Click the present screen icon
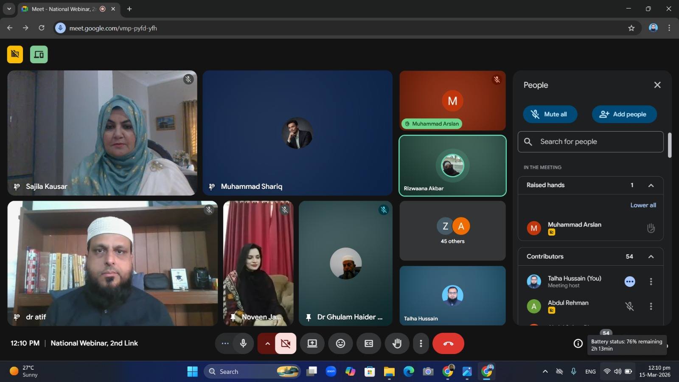The width and height of the screenshot is (679, 382). tap(312, 343)
